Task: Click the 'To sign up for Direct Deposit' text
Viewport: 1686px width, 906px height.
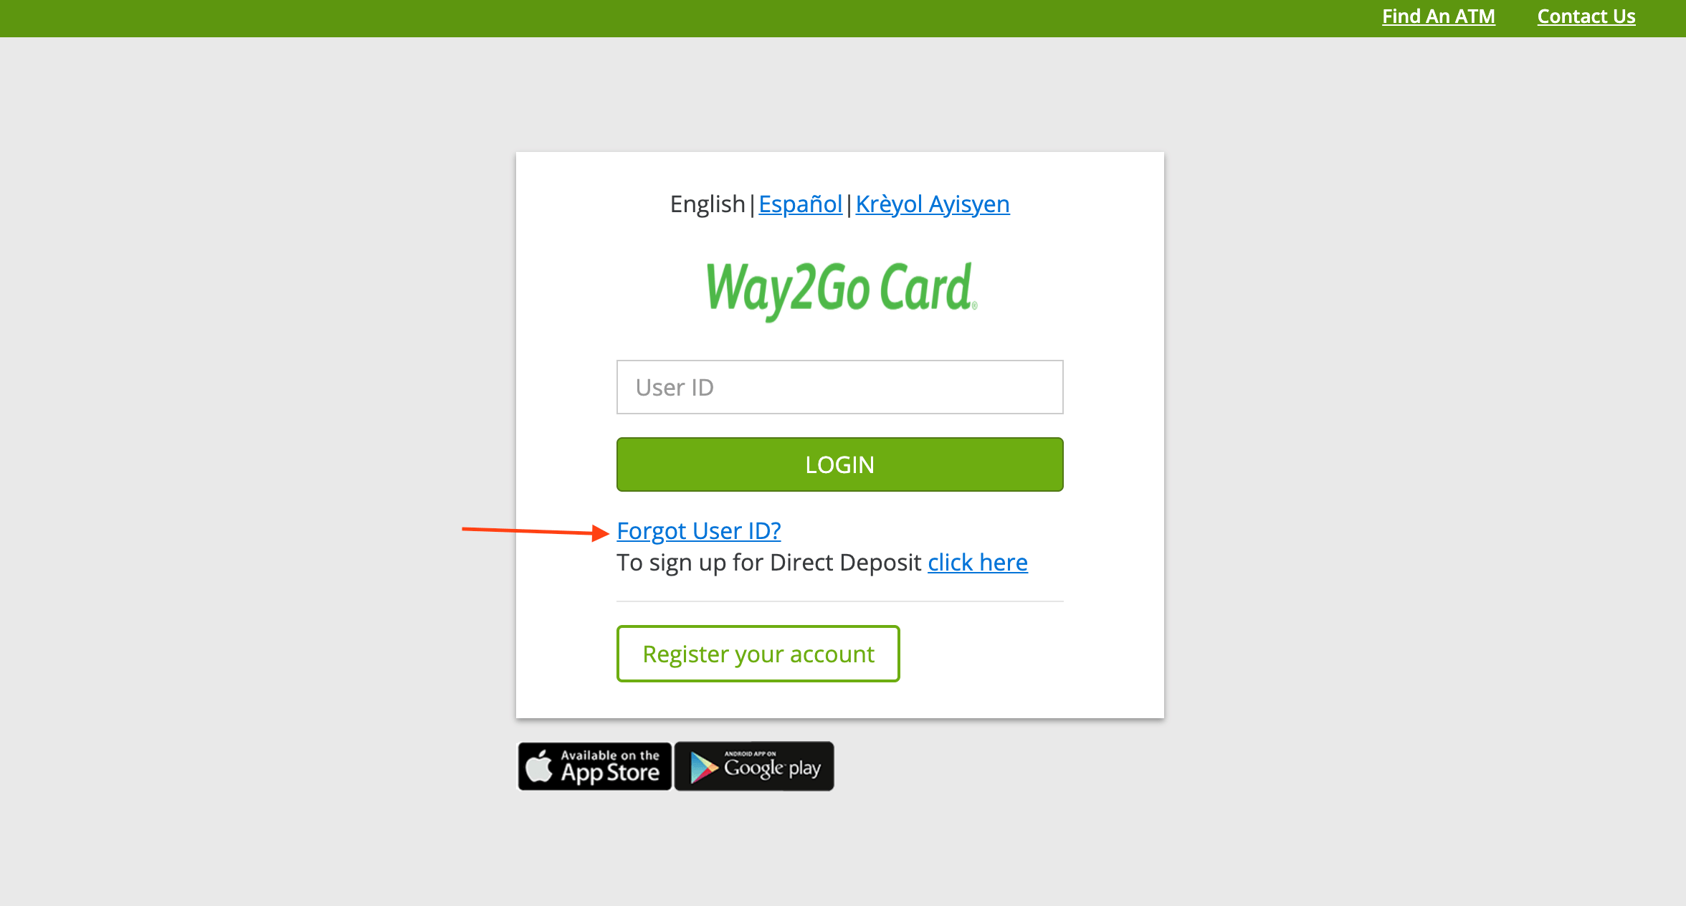Action: (769, 563)
